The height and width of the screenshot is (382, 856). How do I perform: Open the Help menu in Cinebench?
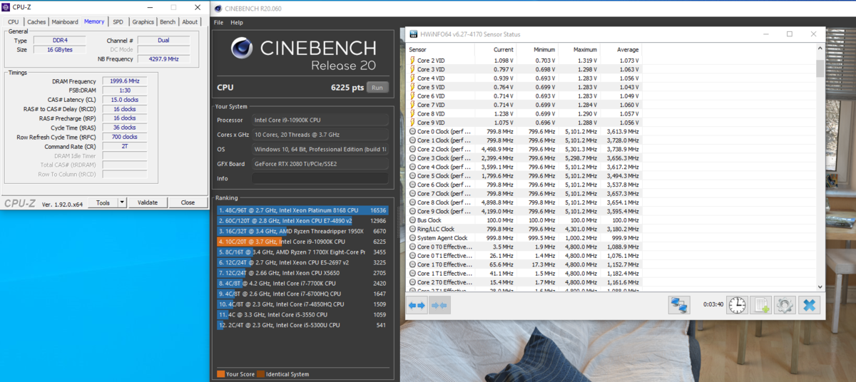[237, 23]
